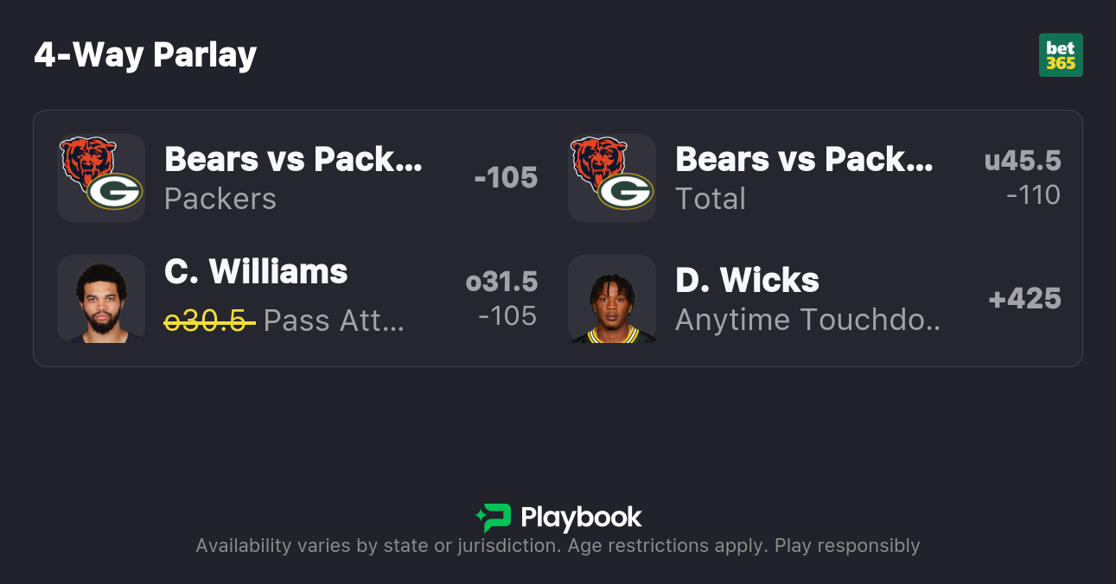The height and width of the screenshot is (584, 1116).
Task: Open the Playbook wordmark link
Action: point(581,517)
